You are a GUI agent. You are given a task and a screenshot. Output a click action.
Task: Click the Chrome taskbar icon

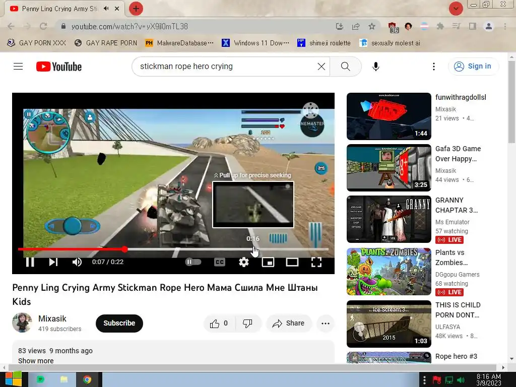87,379
